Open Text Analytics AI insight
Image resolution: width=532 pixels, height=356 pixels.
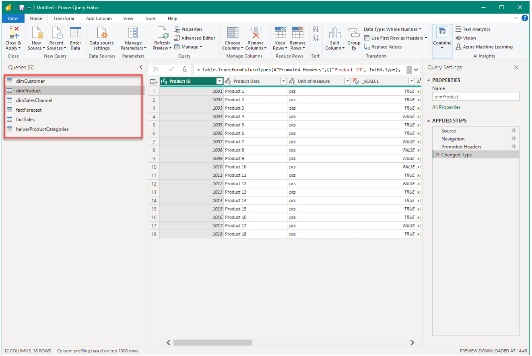click(x=473, y=29)
